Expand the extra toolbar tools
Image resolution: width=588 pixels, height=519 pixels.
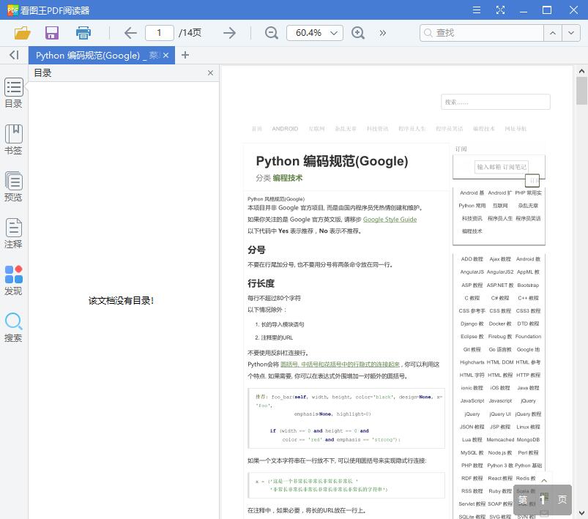click(382, 33)
